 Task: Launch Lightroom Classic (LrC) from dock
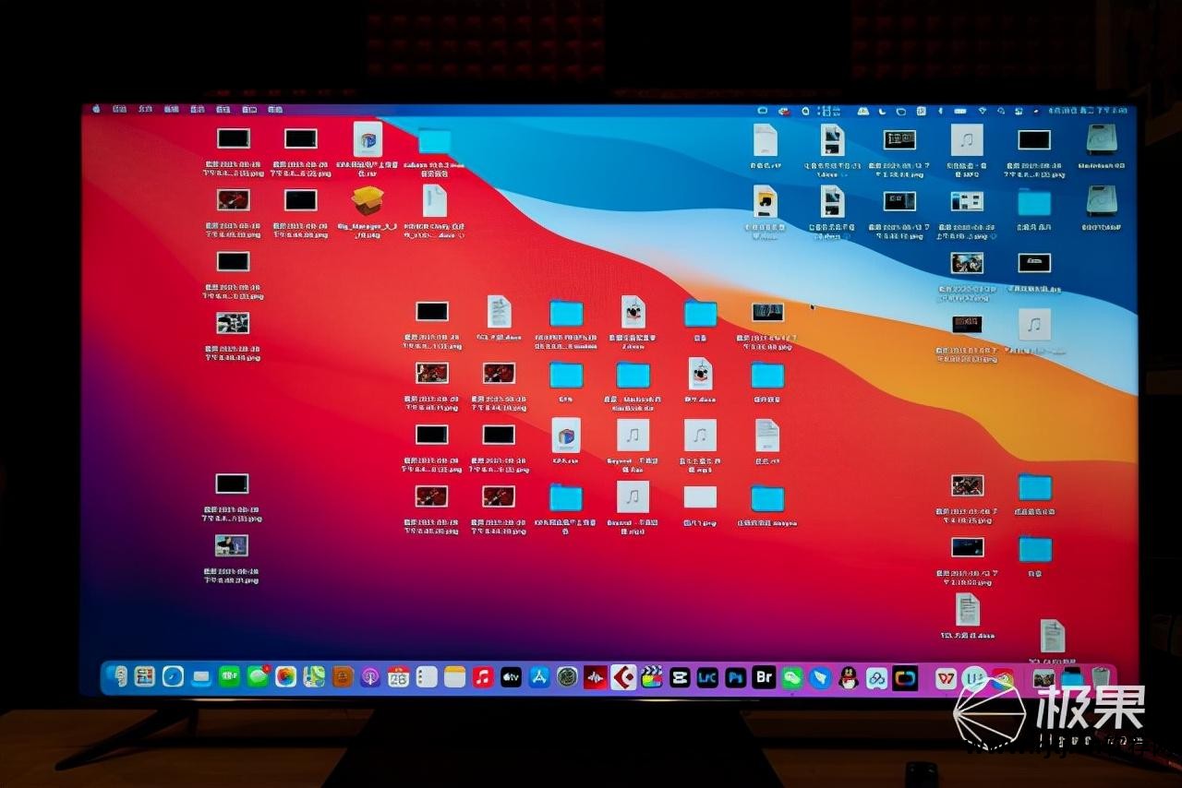point(707,677)
